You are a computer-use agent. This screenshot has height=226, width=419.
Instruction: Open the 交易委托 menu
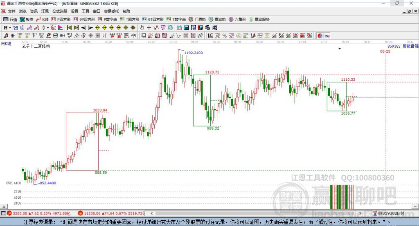(x=111, y=11)
